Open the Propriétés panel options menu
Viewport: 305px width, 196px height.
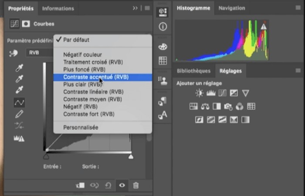click(147, 8)
